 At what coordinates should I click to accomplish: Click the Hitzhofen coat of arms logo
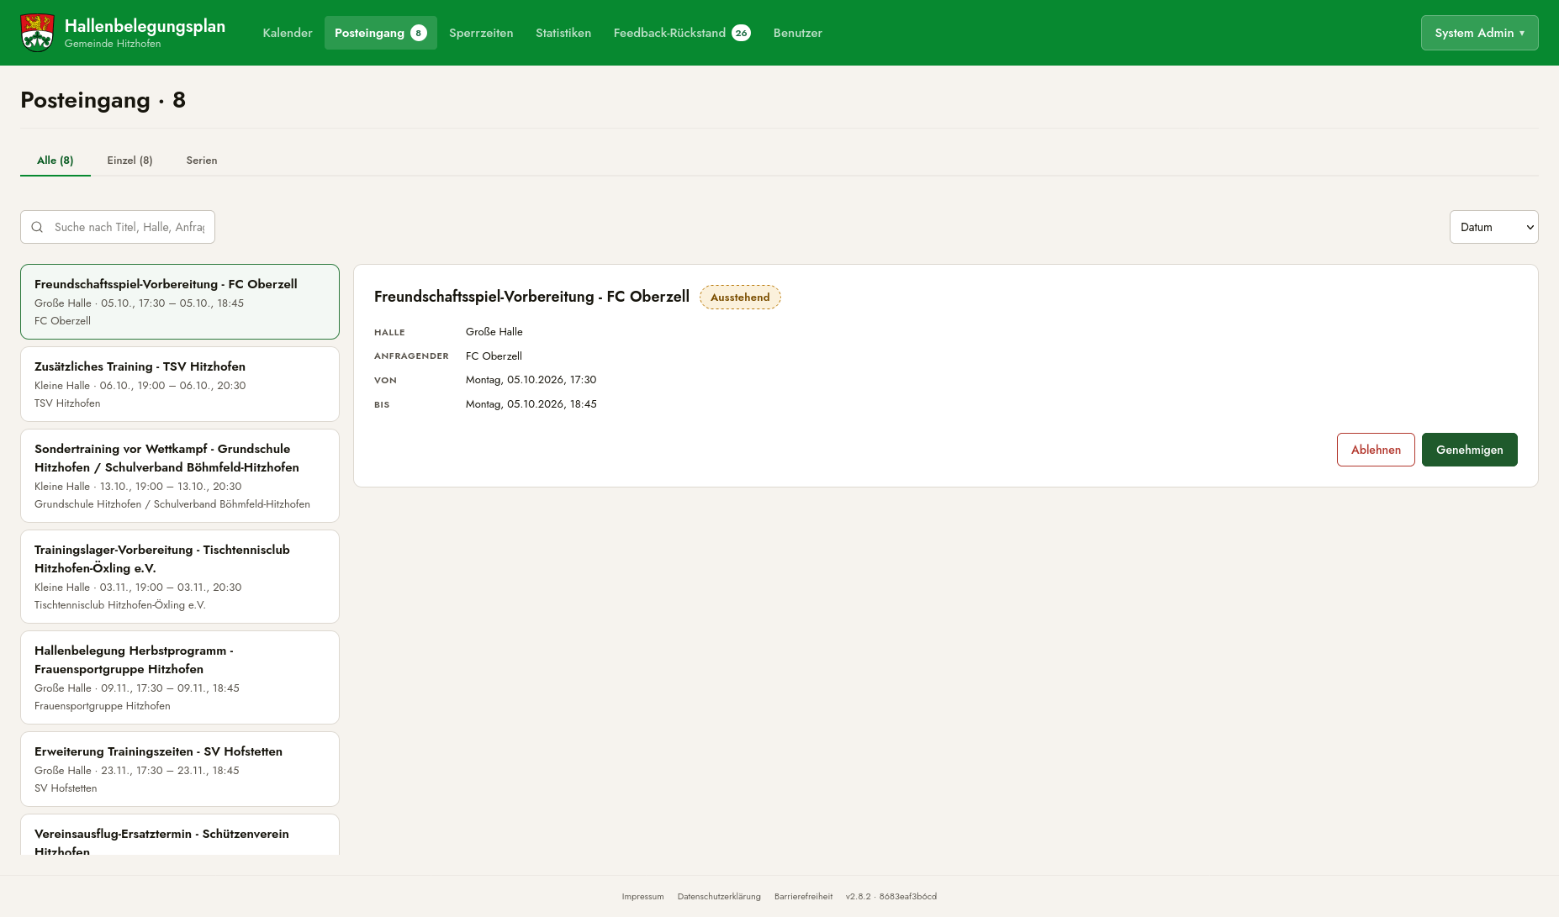pyautogui.click(x=37, y=33)
